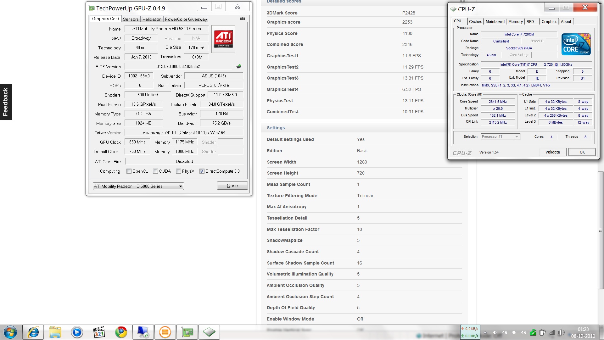Screen dimensions: 604x340
Task: Click the GPU-Z screenshot camera icon
Action: (243, 19)
